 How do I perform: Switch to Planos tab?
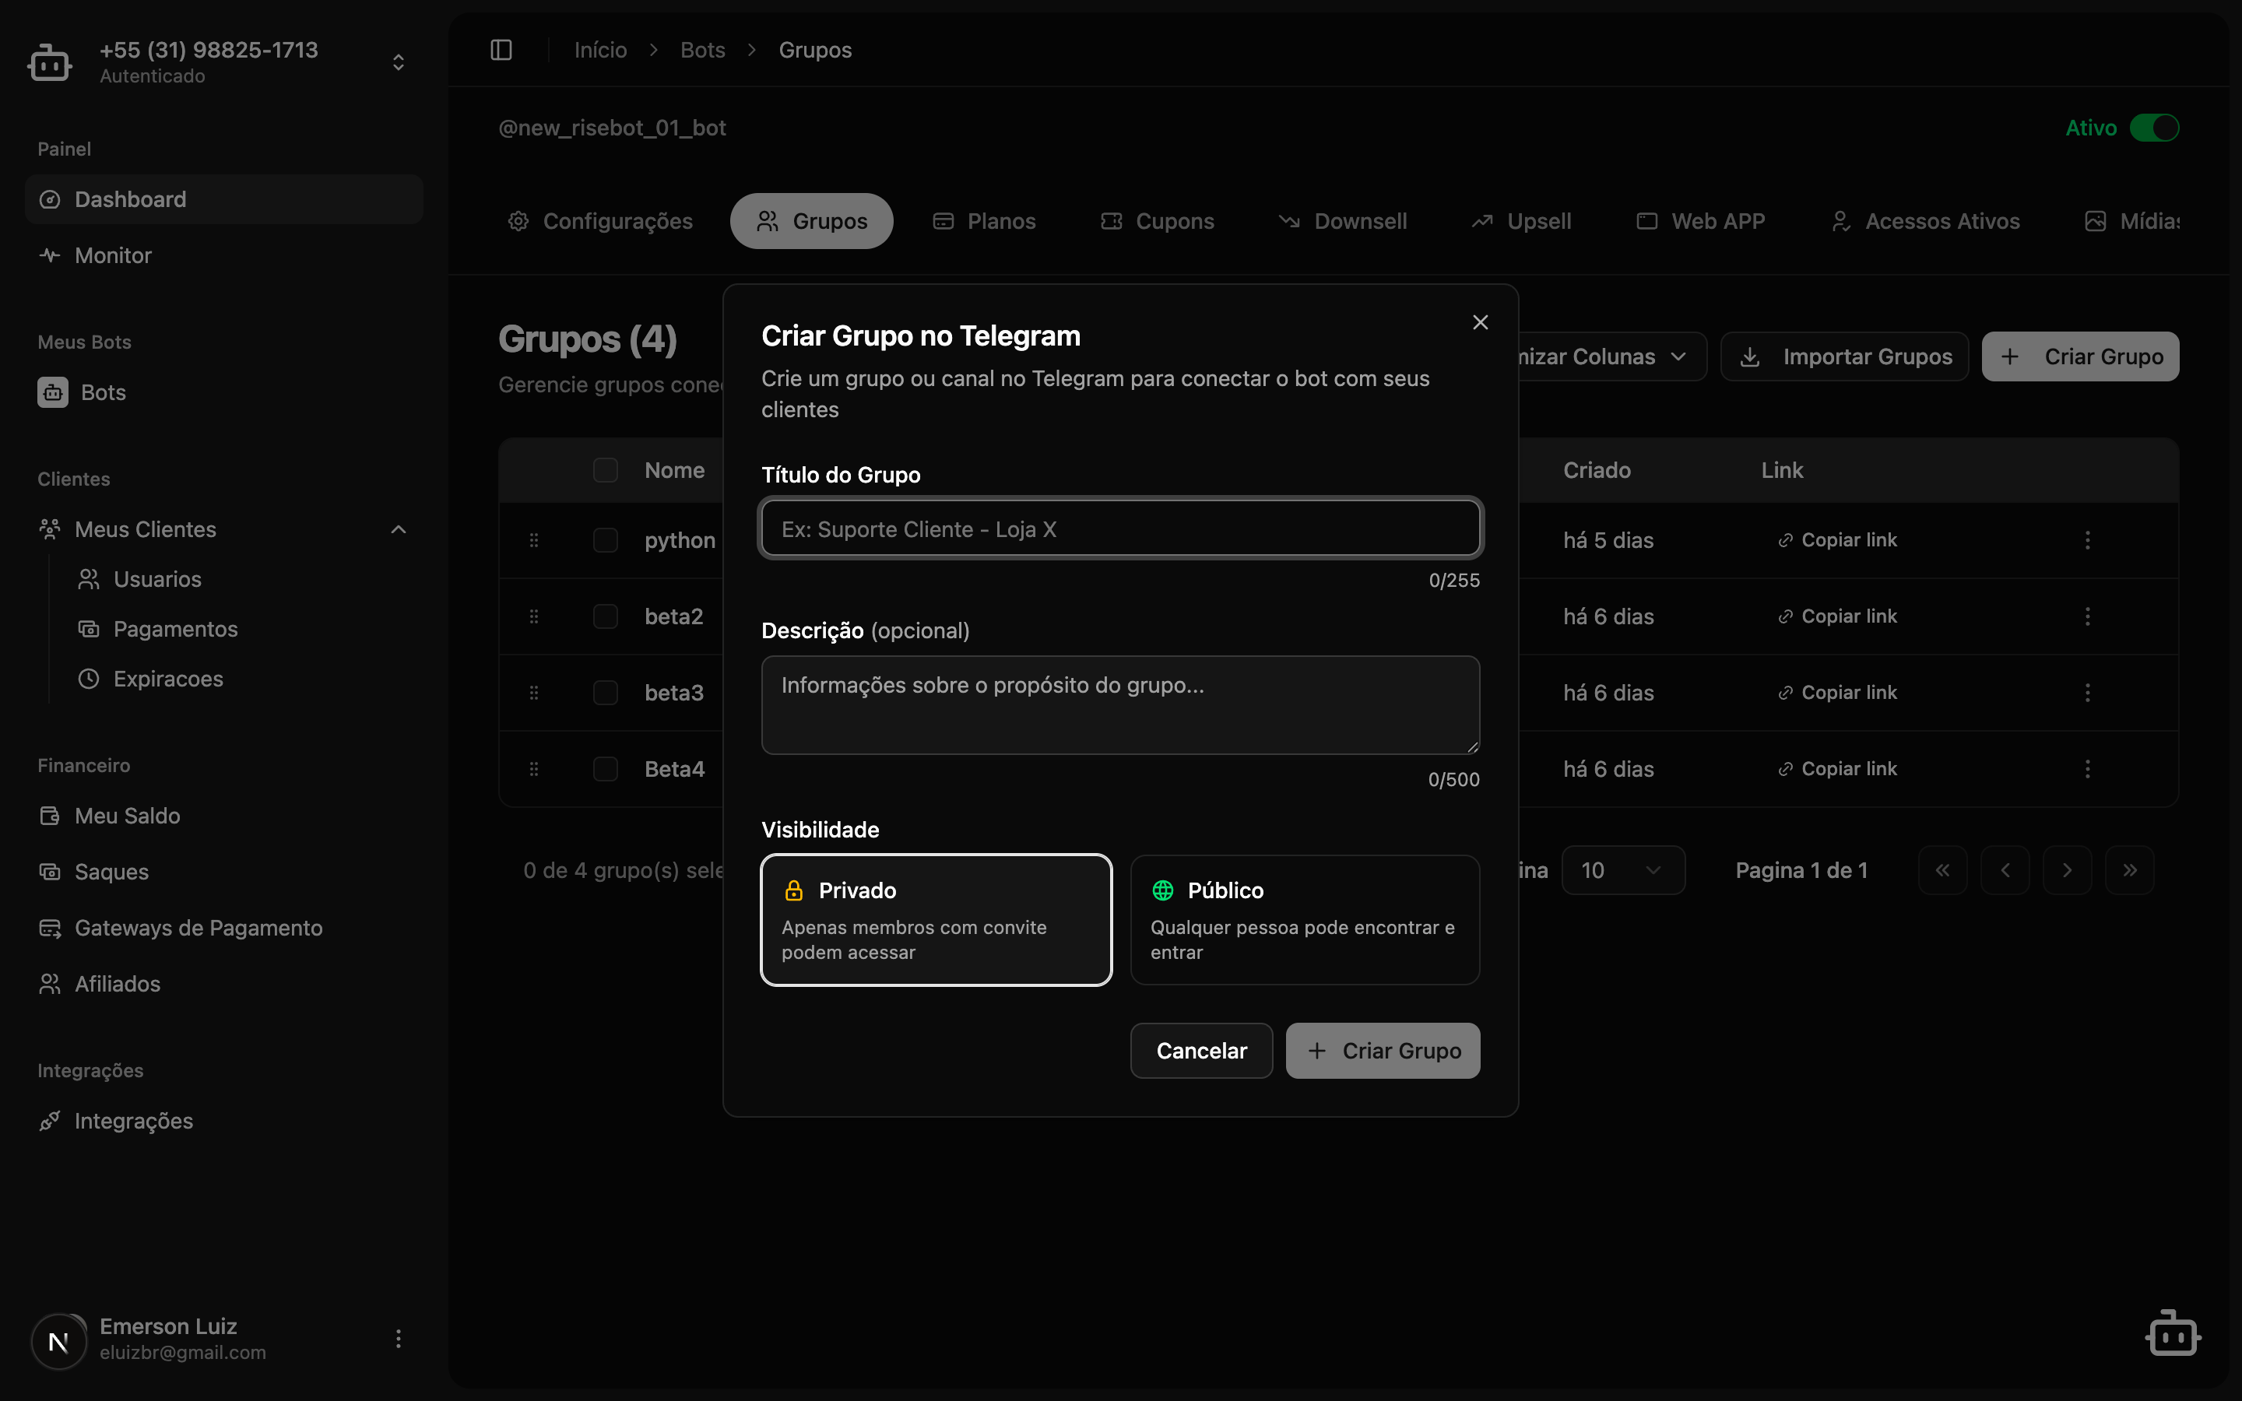coord(984,222)
